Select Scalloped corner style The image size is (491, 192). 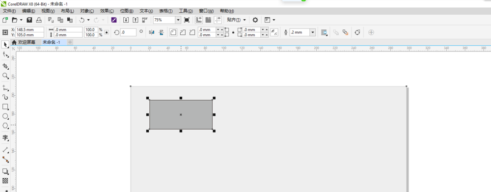[183, 32]
